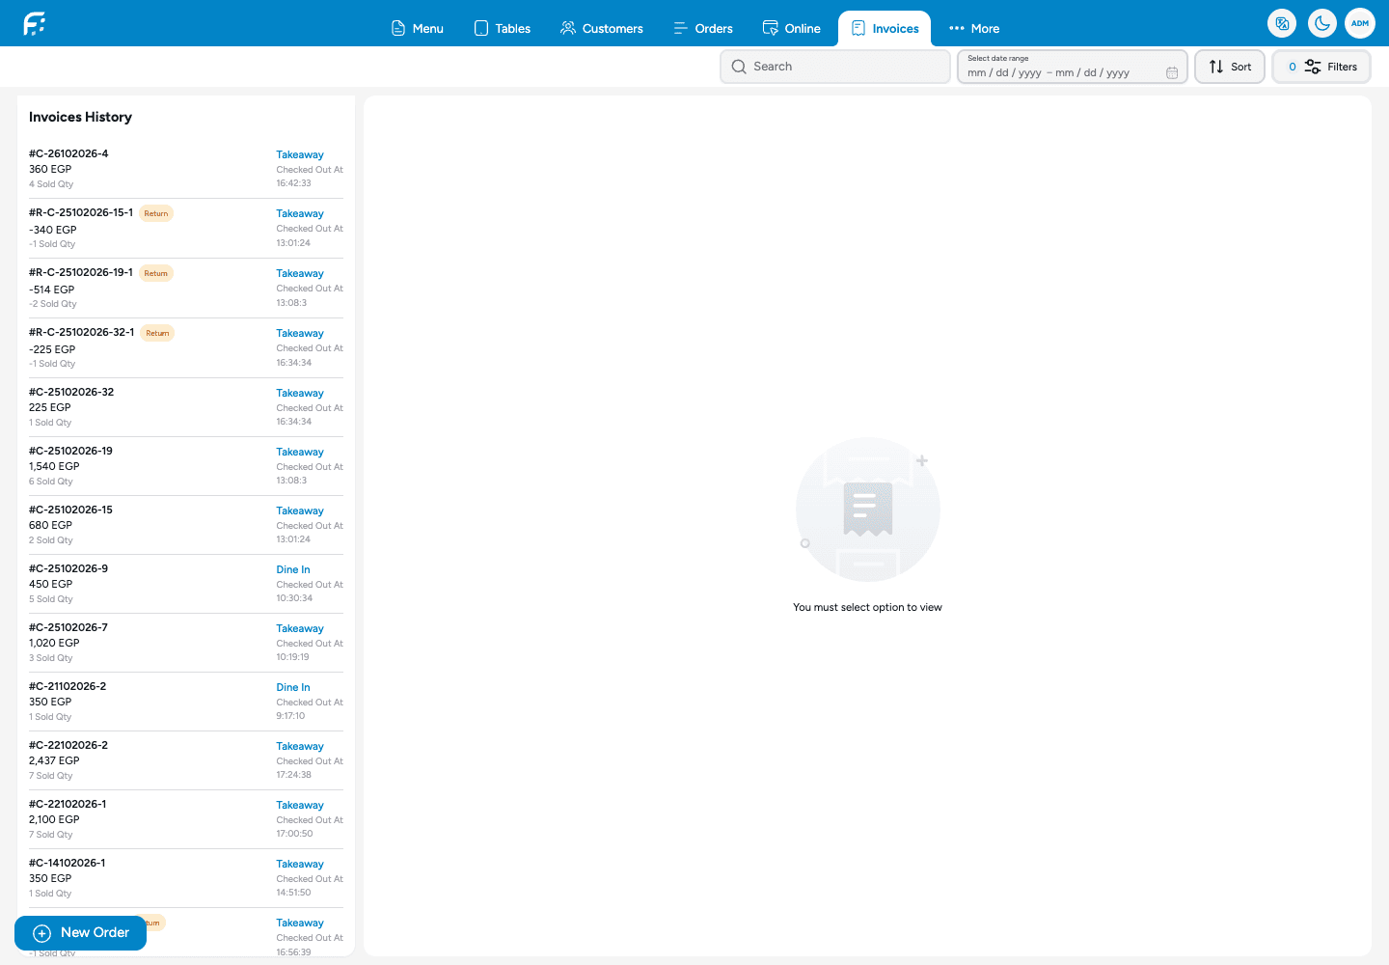This screenshot has height=965, width=1389.
Task: Open the Menu tab
Action: tap(418, 28)
